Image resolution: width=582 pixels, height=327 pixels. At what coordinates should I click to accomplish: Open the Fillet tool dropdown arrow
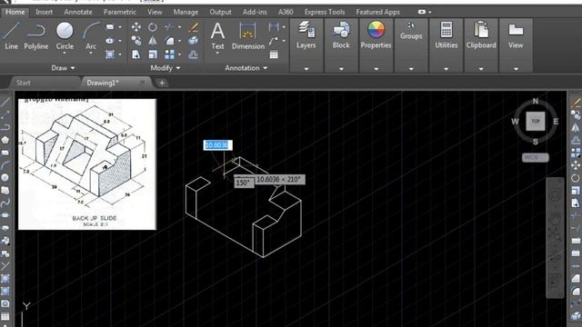(180, 41)
